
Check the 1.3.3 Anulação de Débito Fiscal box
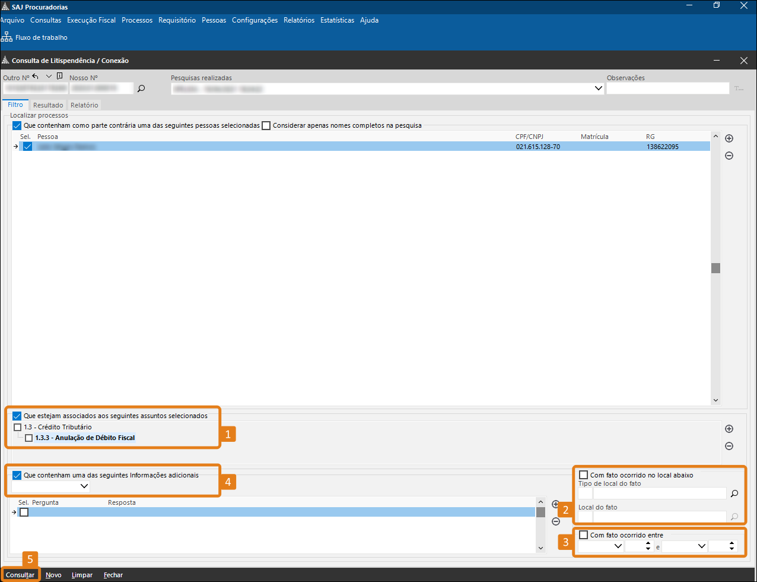pyautogui.click(x=28, y=438)
